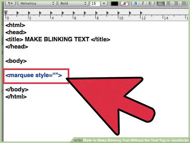Click the <marquee style=""> line

(34, 75)
